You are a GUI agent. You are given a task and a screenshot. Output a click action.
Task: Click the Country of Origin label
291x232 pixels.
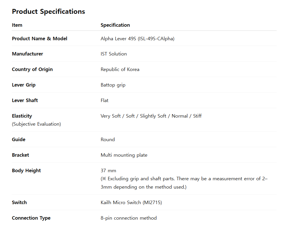pyautogui.click(x=32, y=70)
